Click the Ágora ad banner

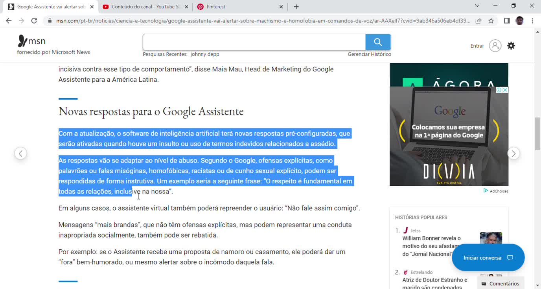(x=449, y=75)
